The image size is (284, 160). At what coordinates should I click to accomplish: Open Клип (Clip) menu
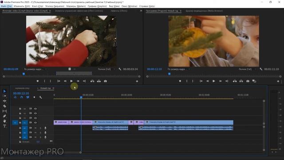tap(37, 6)
